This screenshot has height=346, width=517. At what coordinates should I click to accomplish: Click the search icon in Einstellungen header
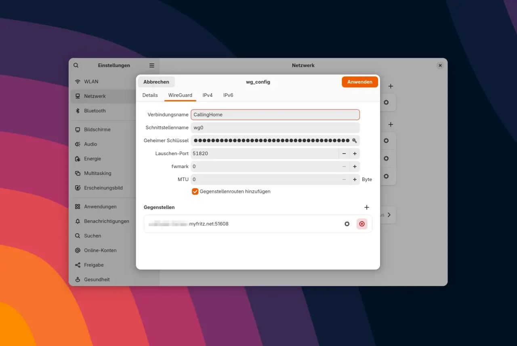pos(76,65)
